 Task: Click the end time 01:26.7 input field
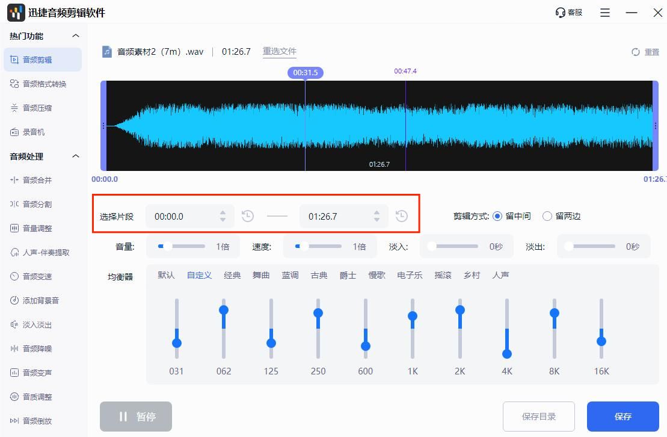(343, 216)
